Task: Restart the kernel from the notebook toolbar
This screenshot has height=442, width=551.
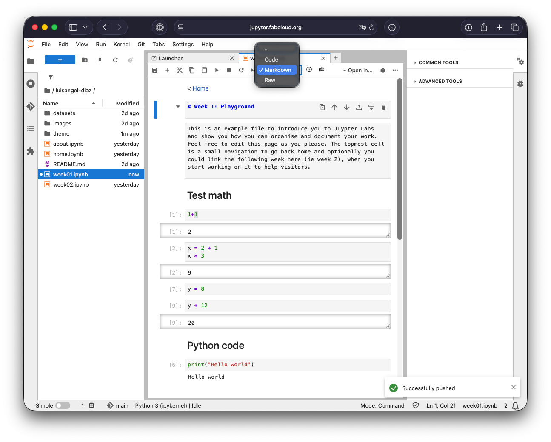Action: [241, 70]
